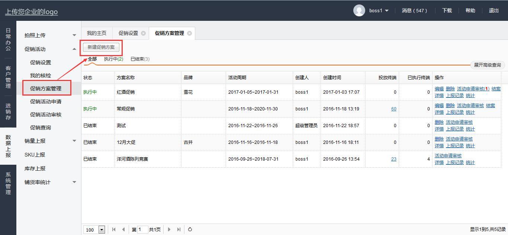Click the page number input field
Image resolution: width=508 pixels, height=235 pixels.
pyautogui.click(x=142, y=229)
